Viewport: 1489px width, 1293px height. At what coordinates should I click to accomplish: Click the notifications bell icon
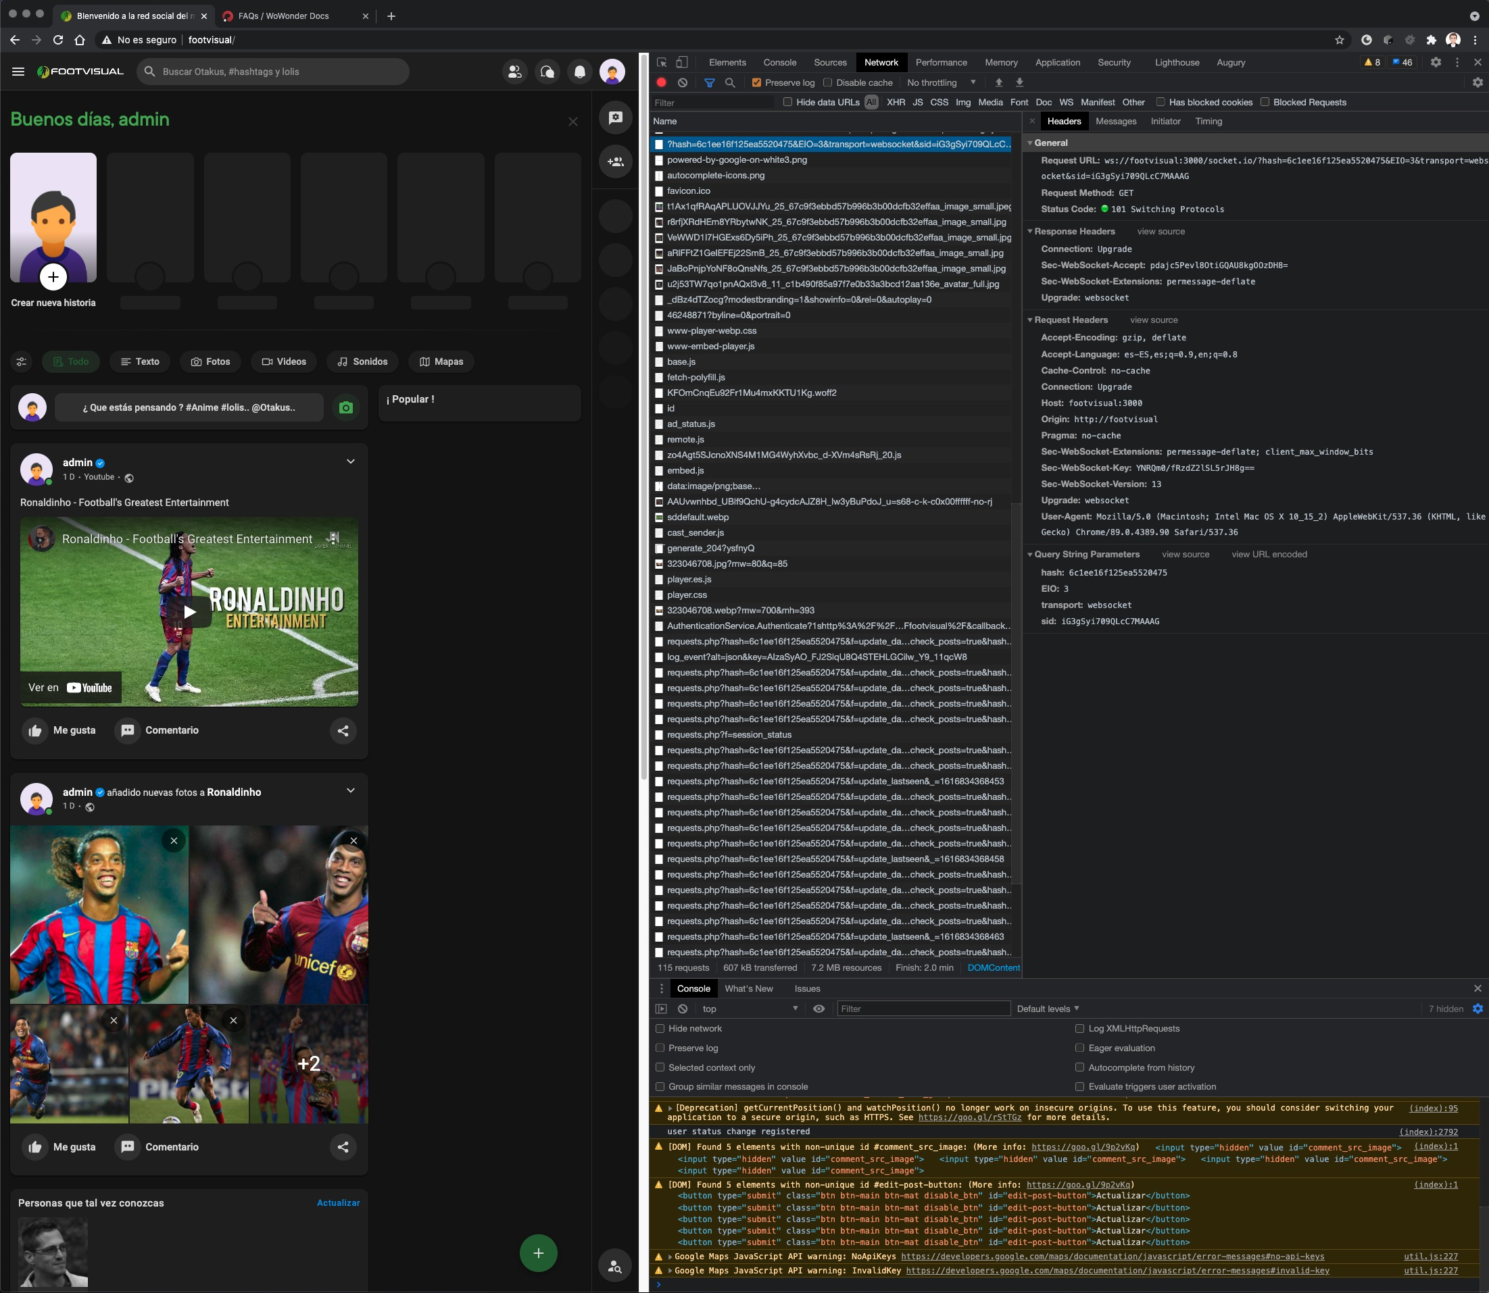pyautogui.click(x=579, y=72)
